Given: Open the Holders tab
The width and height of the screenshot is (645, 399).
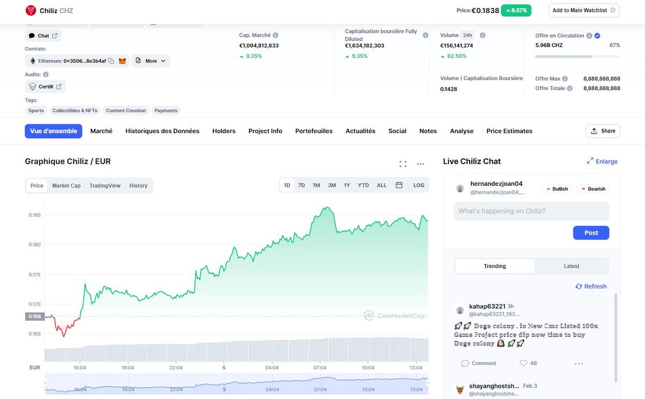Looking at the screenshot, I should click(224, 131).
